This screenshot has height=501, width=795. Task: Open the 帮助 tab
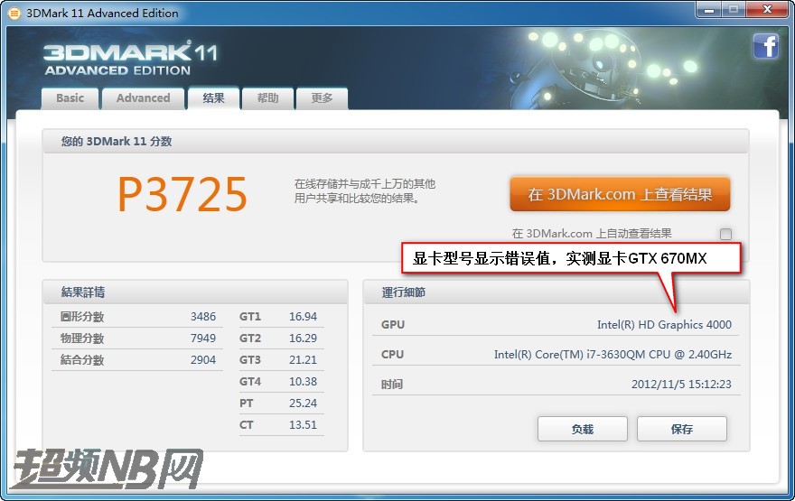[x=267, y=98]
